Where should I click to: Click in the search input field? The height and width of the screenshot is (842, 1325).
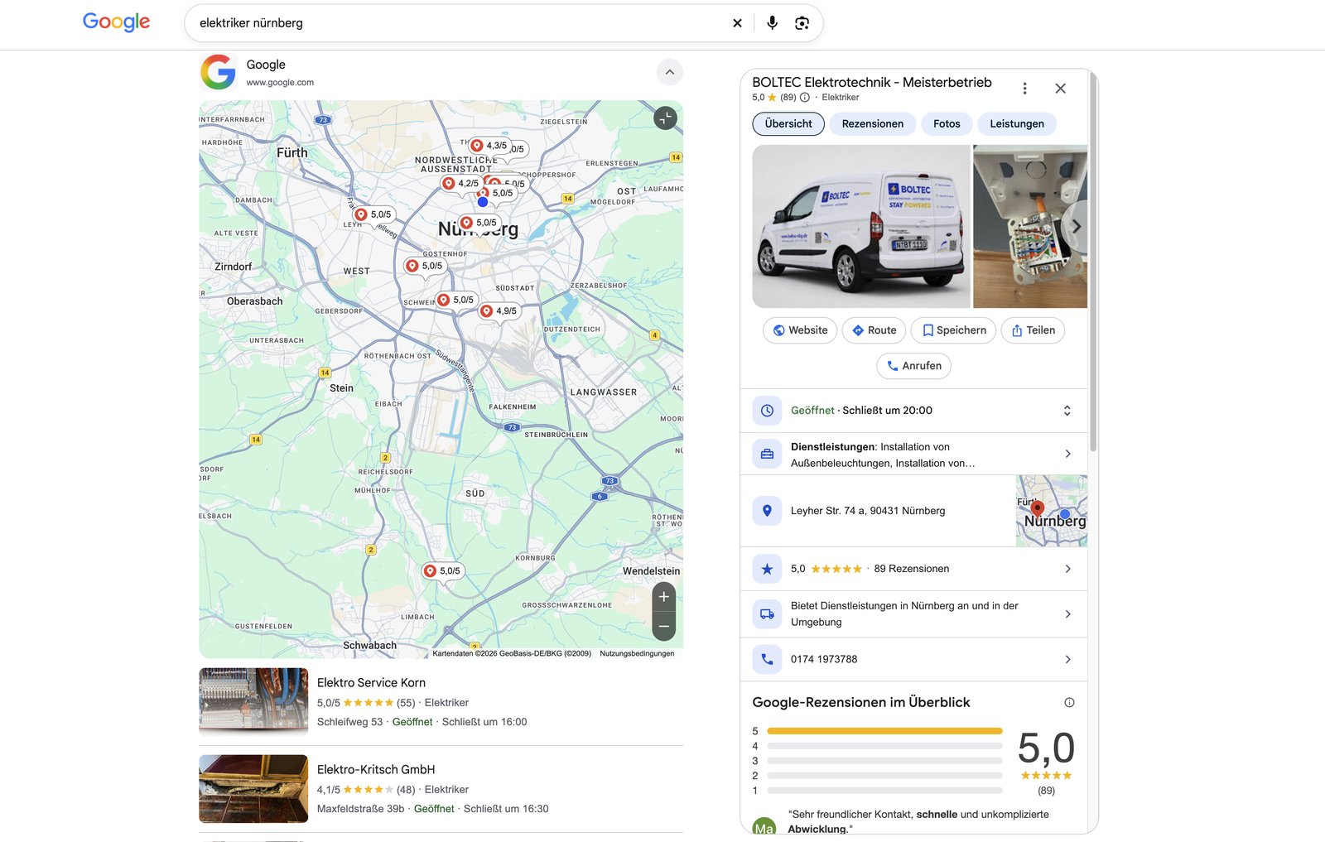(x=460, y=23)
